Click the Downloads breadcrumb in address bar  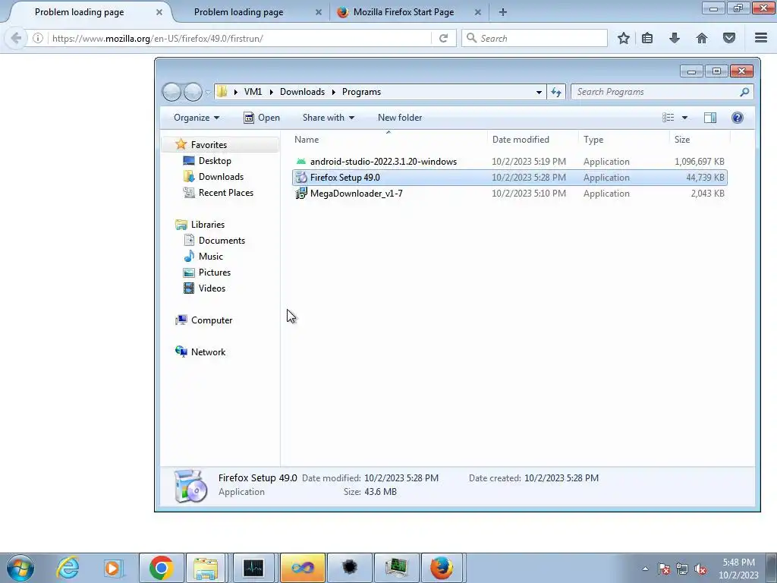click(x=302, y=92)
